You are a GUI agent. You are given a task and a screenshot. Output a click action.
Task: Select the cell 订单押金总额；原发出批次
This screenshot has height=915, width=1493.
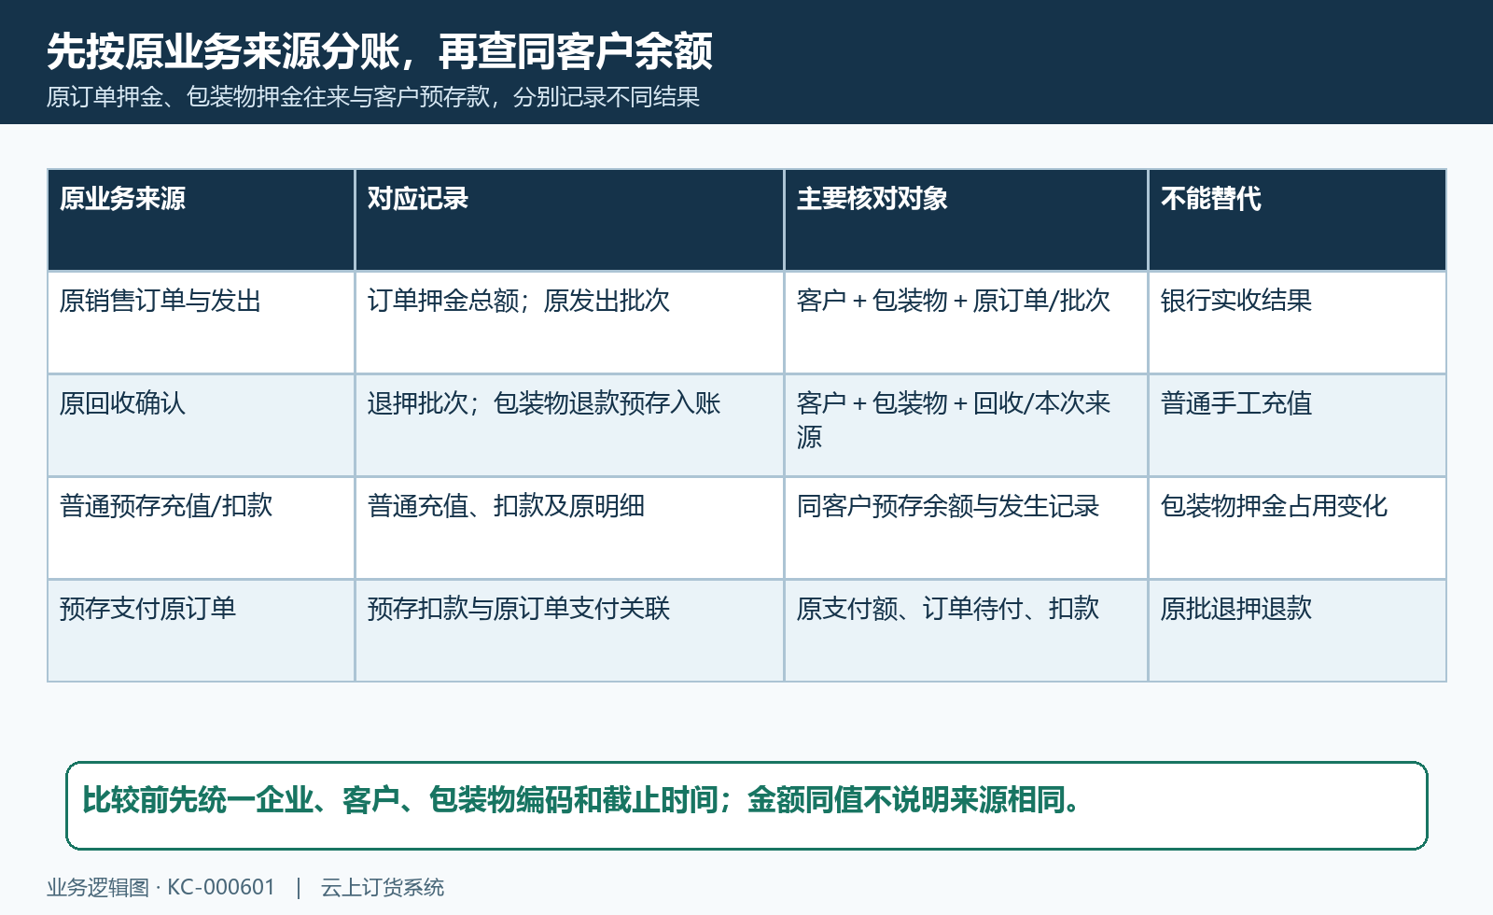(x=569, y=322)
